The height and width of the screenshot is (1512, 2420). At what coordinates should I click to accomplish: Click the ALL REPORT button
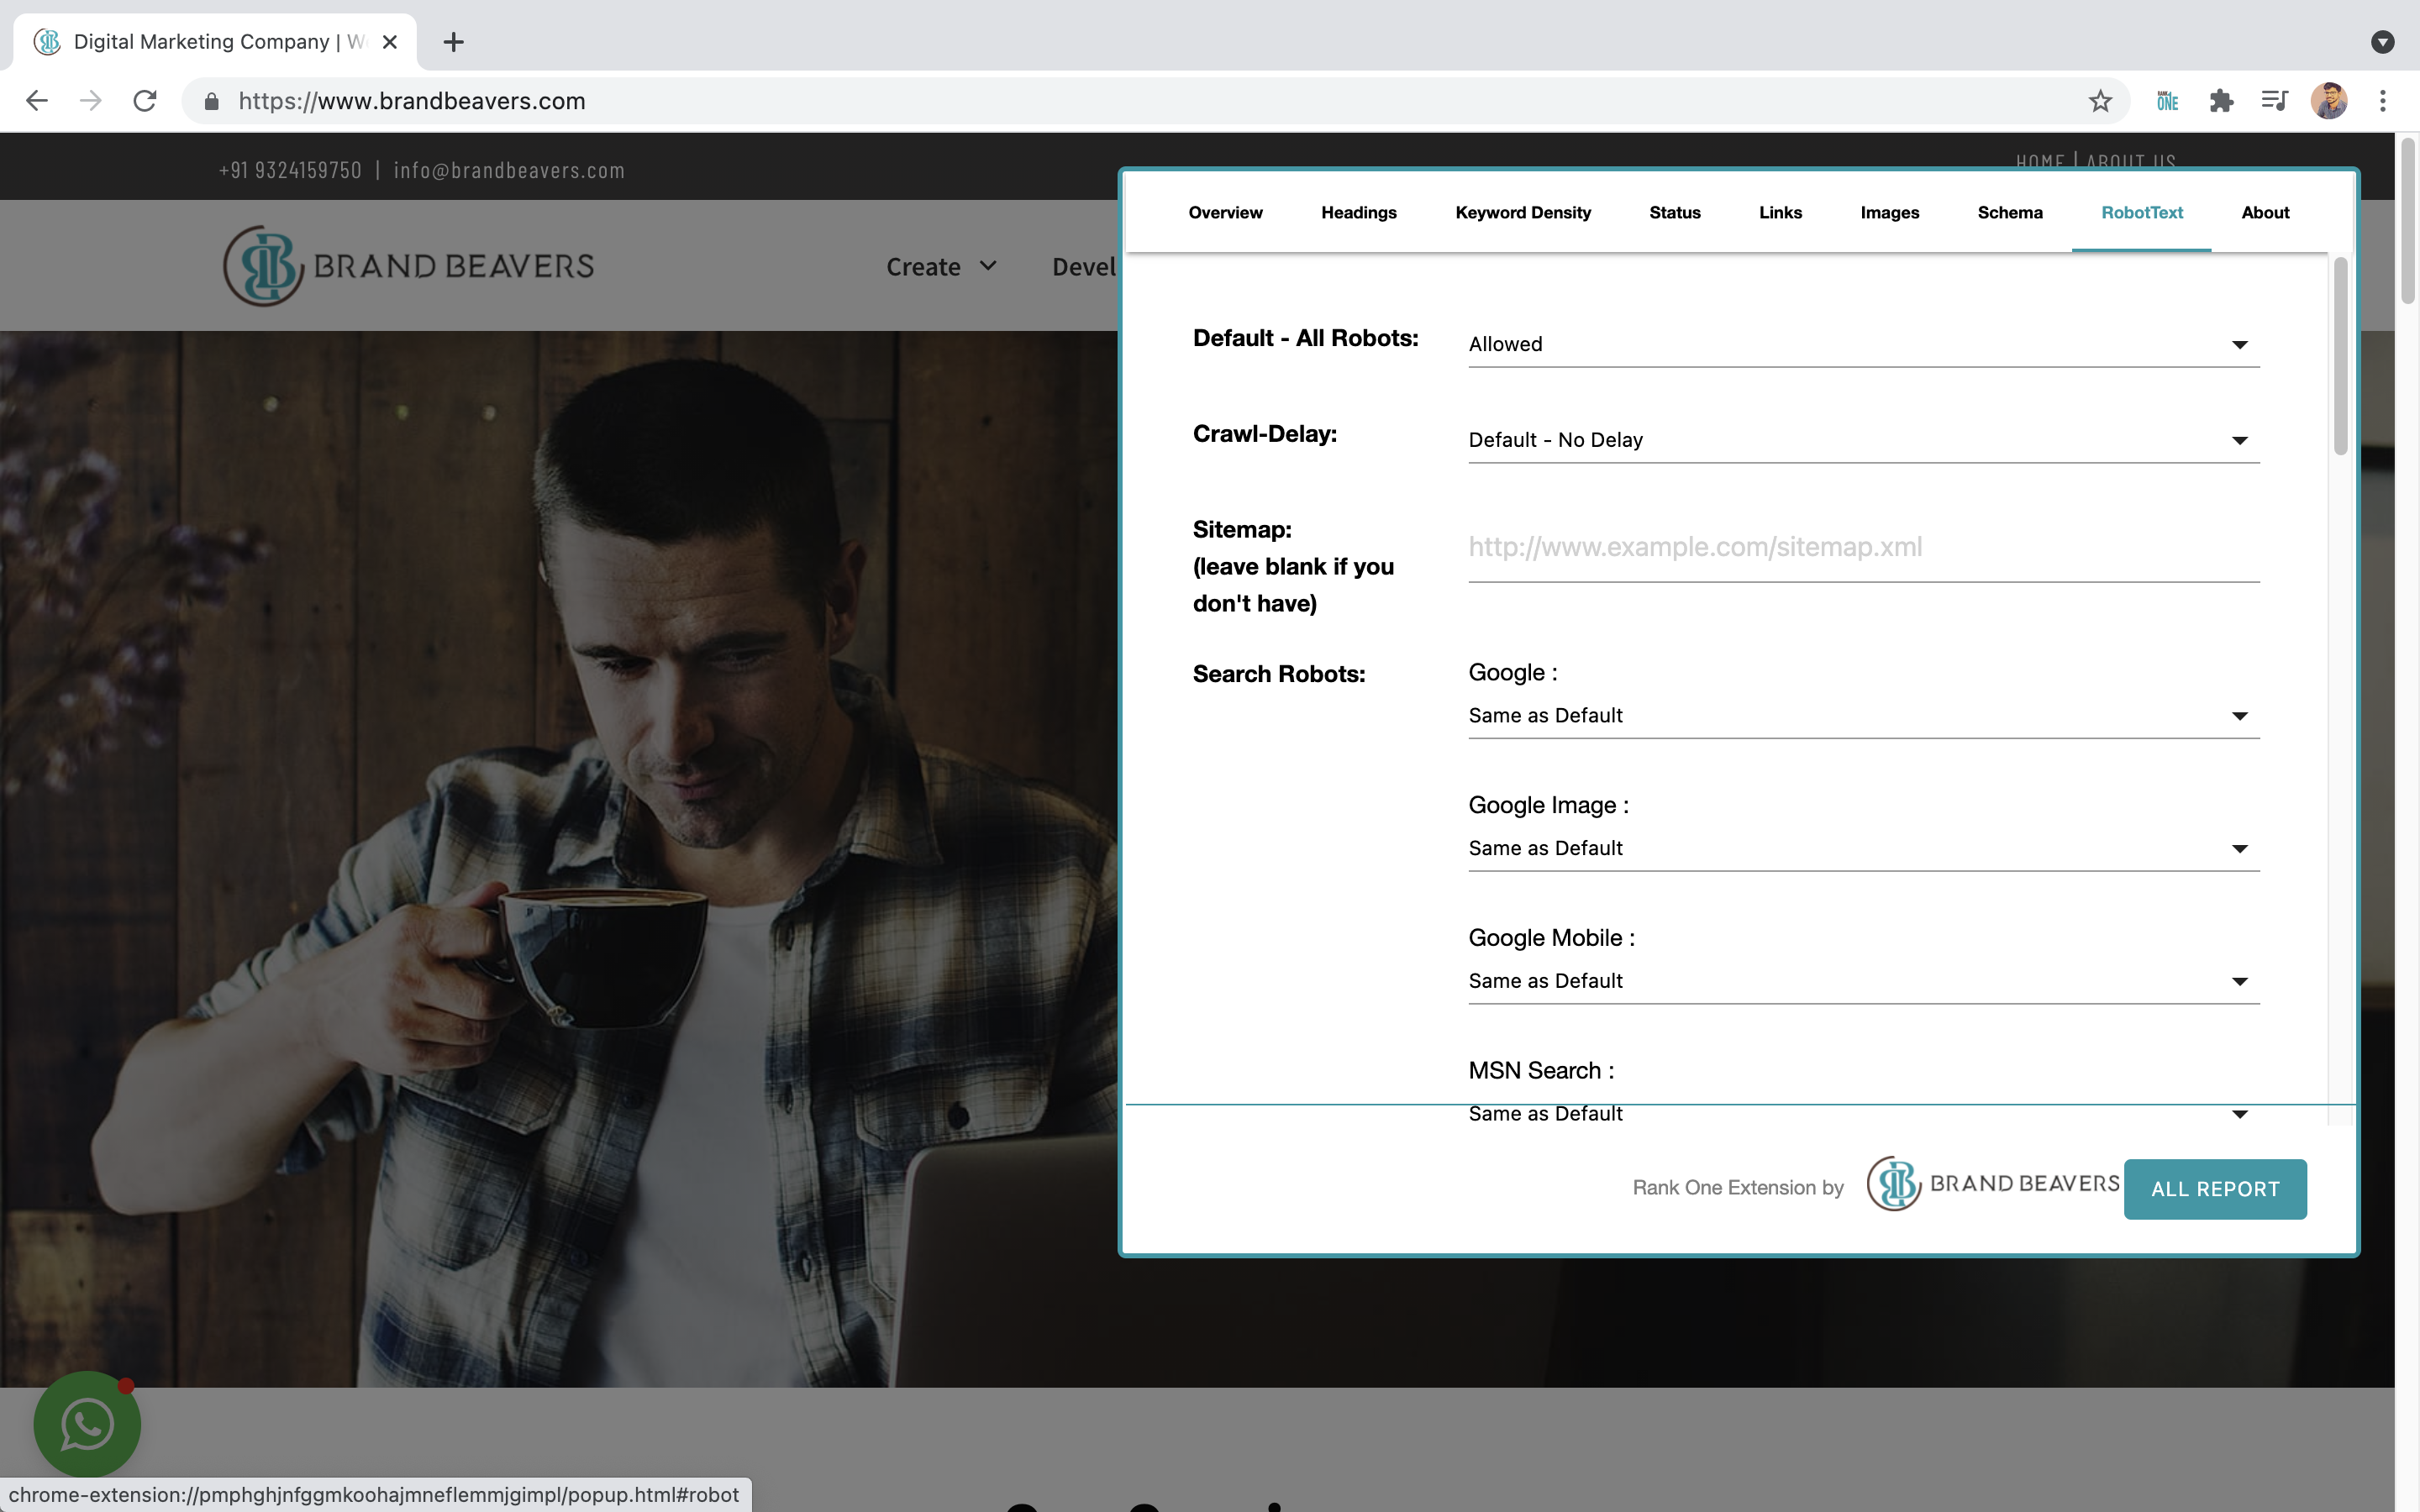point(2215,1188)
